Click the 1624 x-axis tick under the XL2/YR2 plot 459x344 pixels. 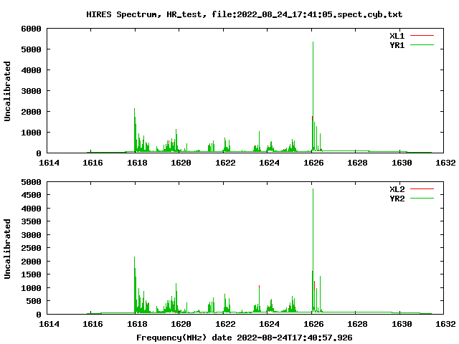pos(269,324)
